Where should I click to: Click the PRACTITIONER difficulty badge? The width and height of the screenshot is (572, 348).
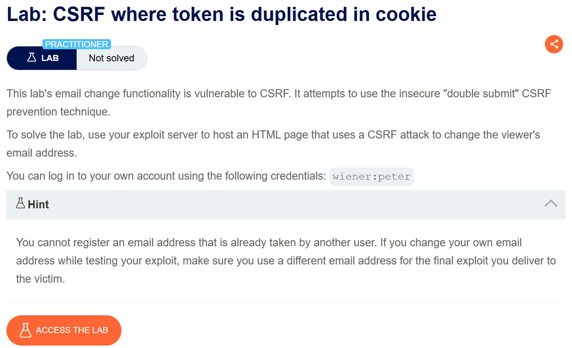(x=76, y=44)
